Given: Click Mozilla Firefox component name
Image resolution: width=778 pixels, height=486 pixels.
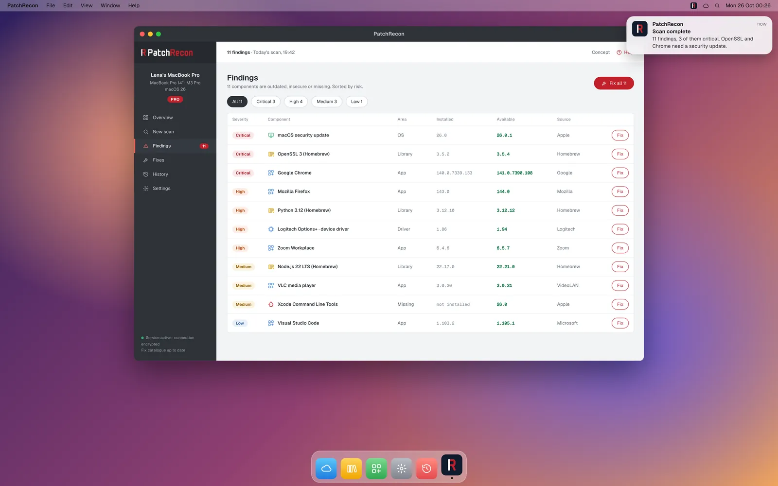Looking at the screenshot, I should [x=294, y=191].
